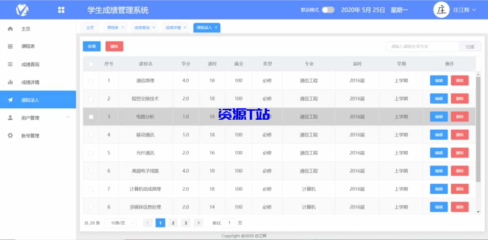Click the 学分 column header
488x240 pixels.
point(186,64)
